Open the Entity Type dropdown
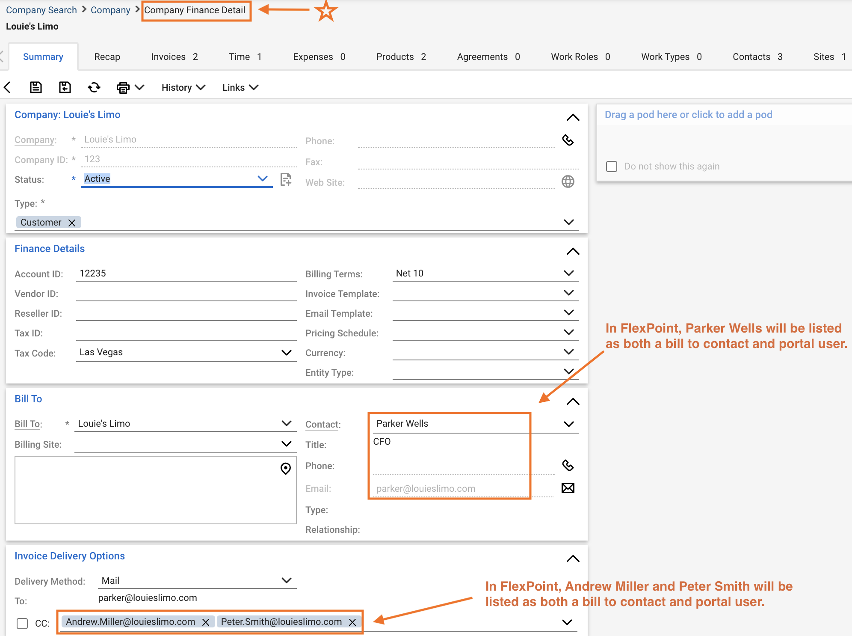 point(569,371)
